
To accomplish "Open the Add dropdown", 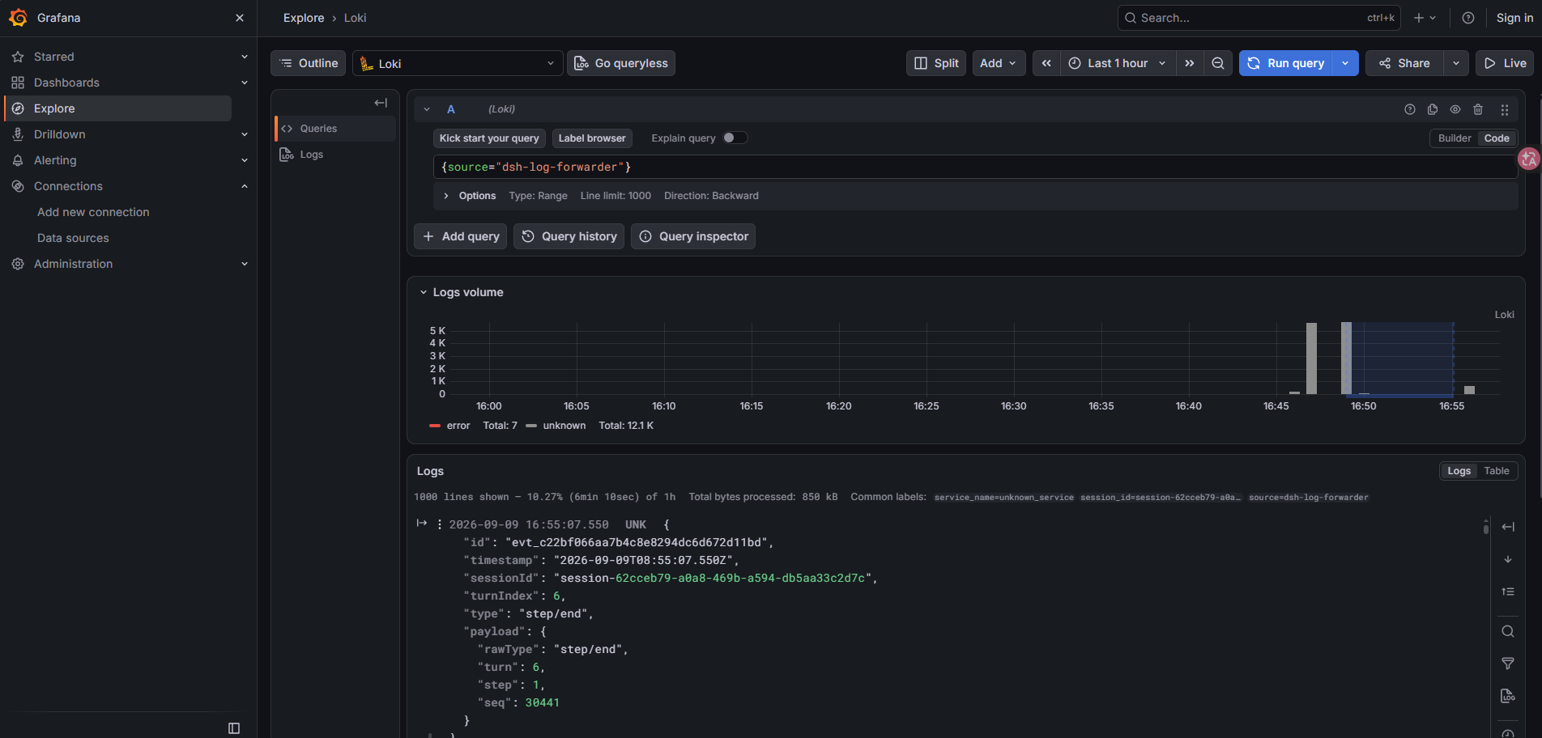I will click(999, 63).
